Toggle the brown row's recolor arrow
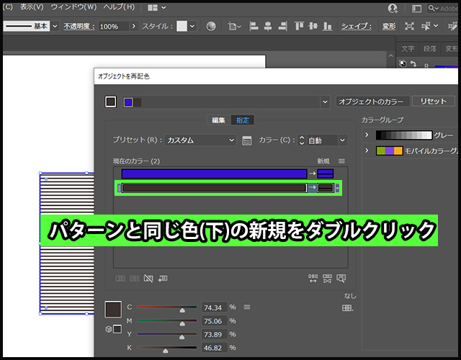 (x=312, y=188)
